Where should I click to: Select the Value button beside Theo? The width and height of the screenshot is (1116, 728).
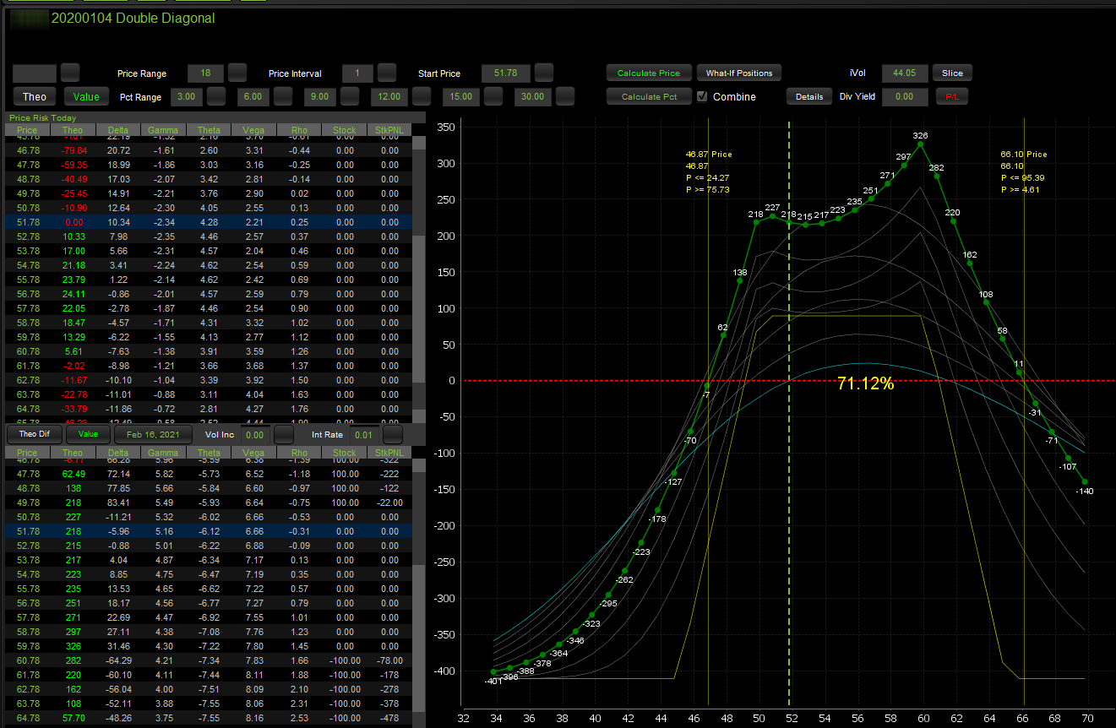tap(86, 96)
